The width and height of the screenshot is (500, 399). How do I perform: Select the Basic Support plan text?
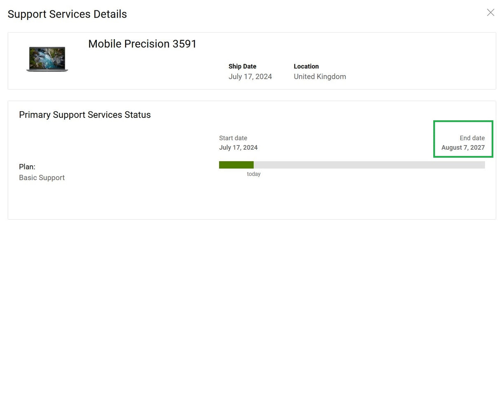[x=42, y=178]
